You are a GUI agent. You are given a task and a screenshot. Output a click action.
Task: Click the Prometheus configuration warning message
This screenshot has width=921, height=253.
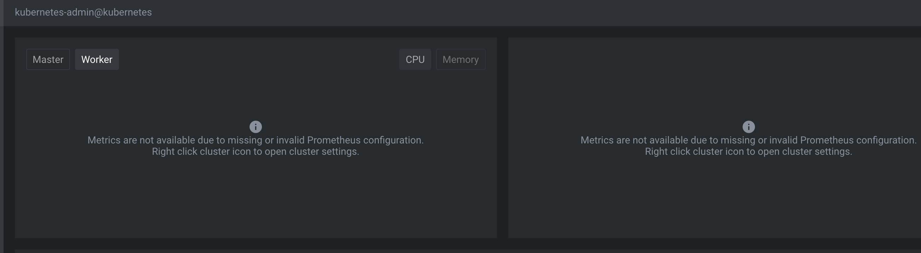point(255,146)
